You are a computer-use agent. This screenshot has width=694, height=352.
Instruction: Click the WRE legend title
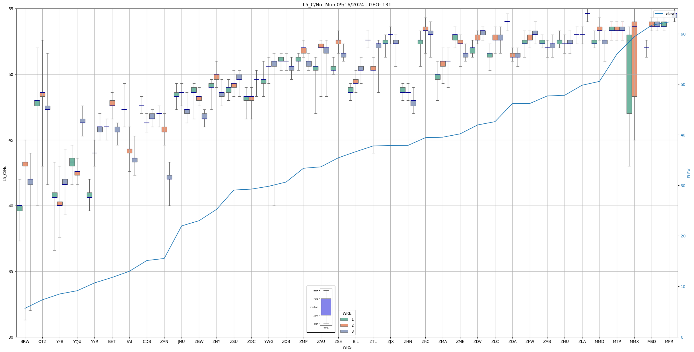point(347,313)
